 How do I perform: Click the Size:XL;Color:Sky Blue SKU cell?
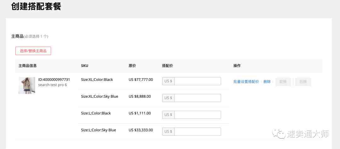pos(99,97)
